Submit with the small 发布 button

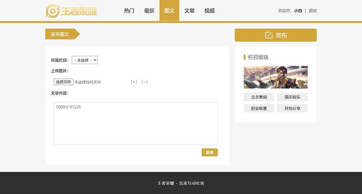pos(210,153)
